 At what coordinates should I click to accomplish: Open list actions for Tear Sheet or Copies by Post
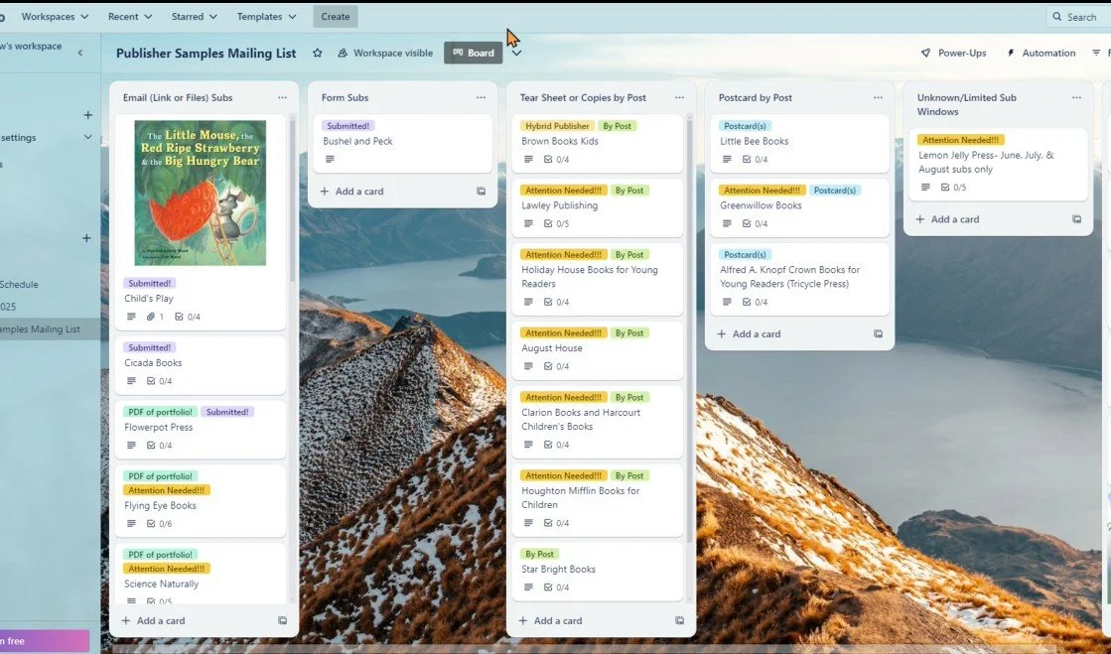(679, 98)
